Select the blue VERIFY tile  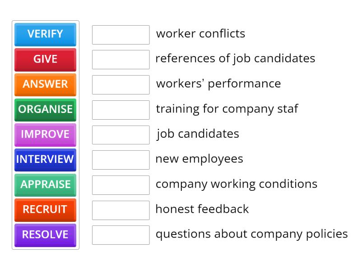[45, 35]
